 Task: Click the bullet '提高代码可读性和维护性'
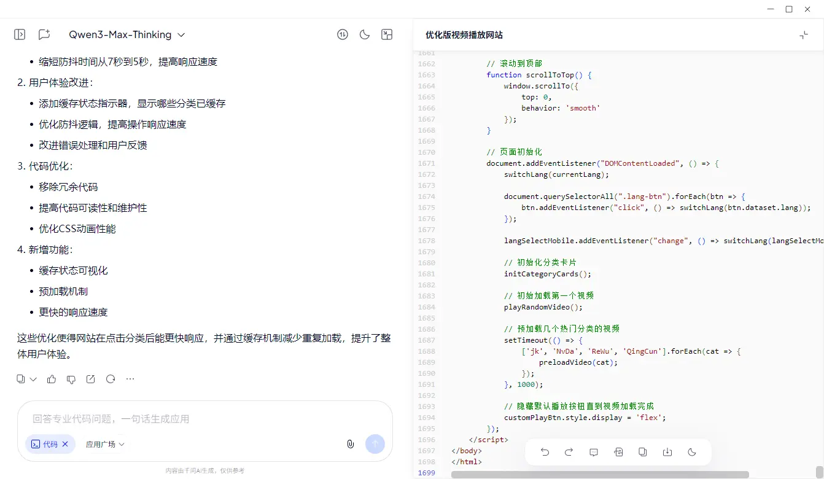pos(93,208)
